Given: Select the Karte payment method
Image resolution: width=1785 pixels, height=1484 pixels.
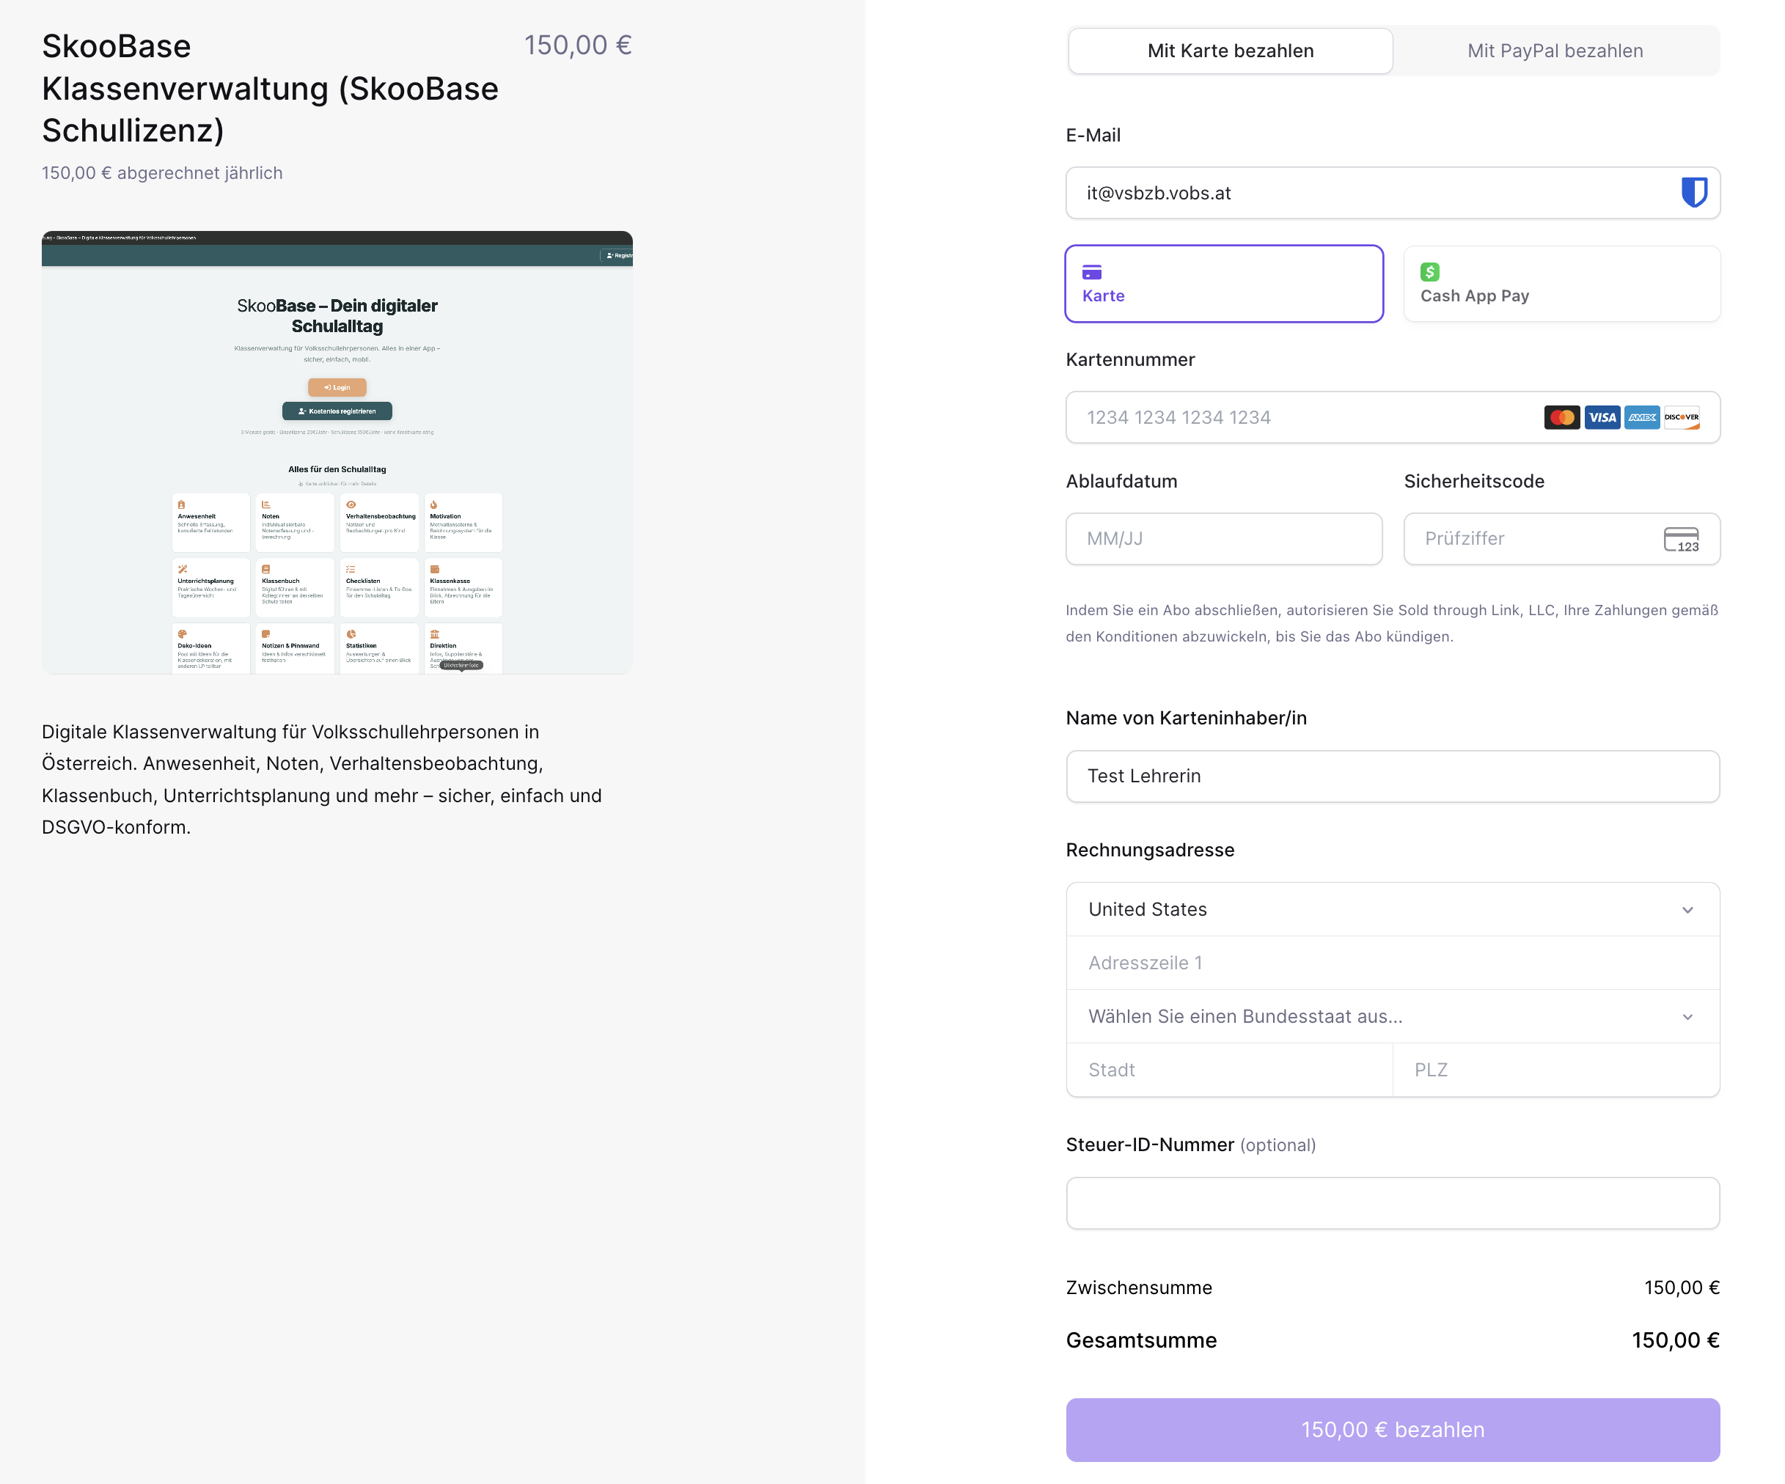Looking at the screenshot, I should [x=1224, y=284].
